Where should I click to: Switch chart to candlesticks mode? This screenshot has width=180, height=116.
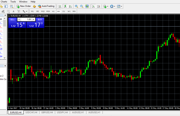point(65,6)
